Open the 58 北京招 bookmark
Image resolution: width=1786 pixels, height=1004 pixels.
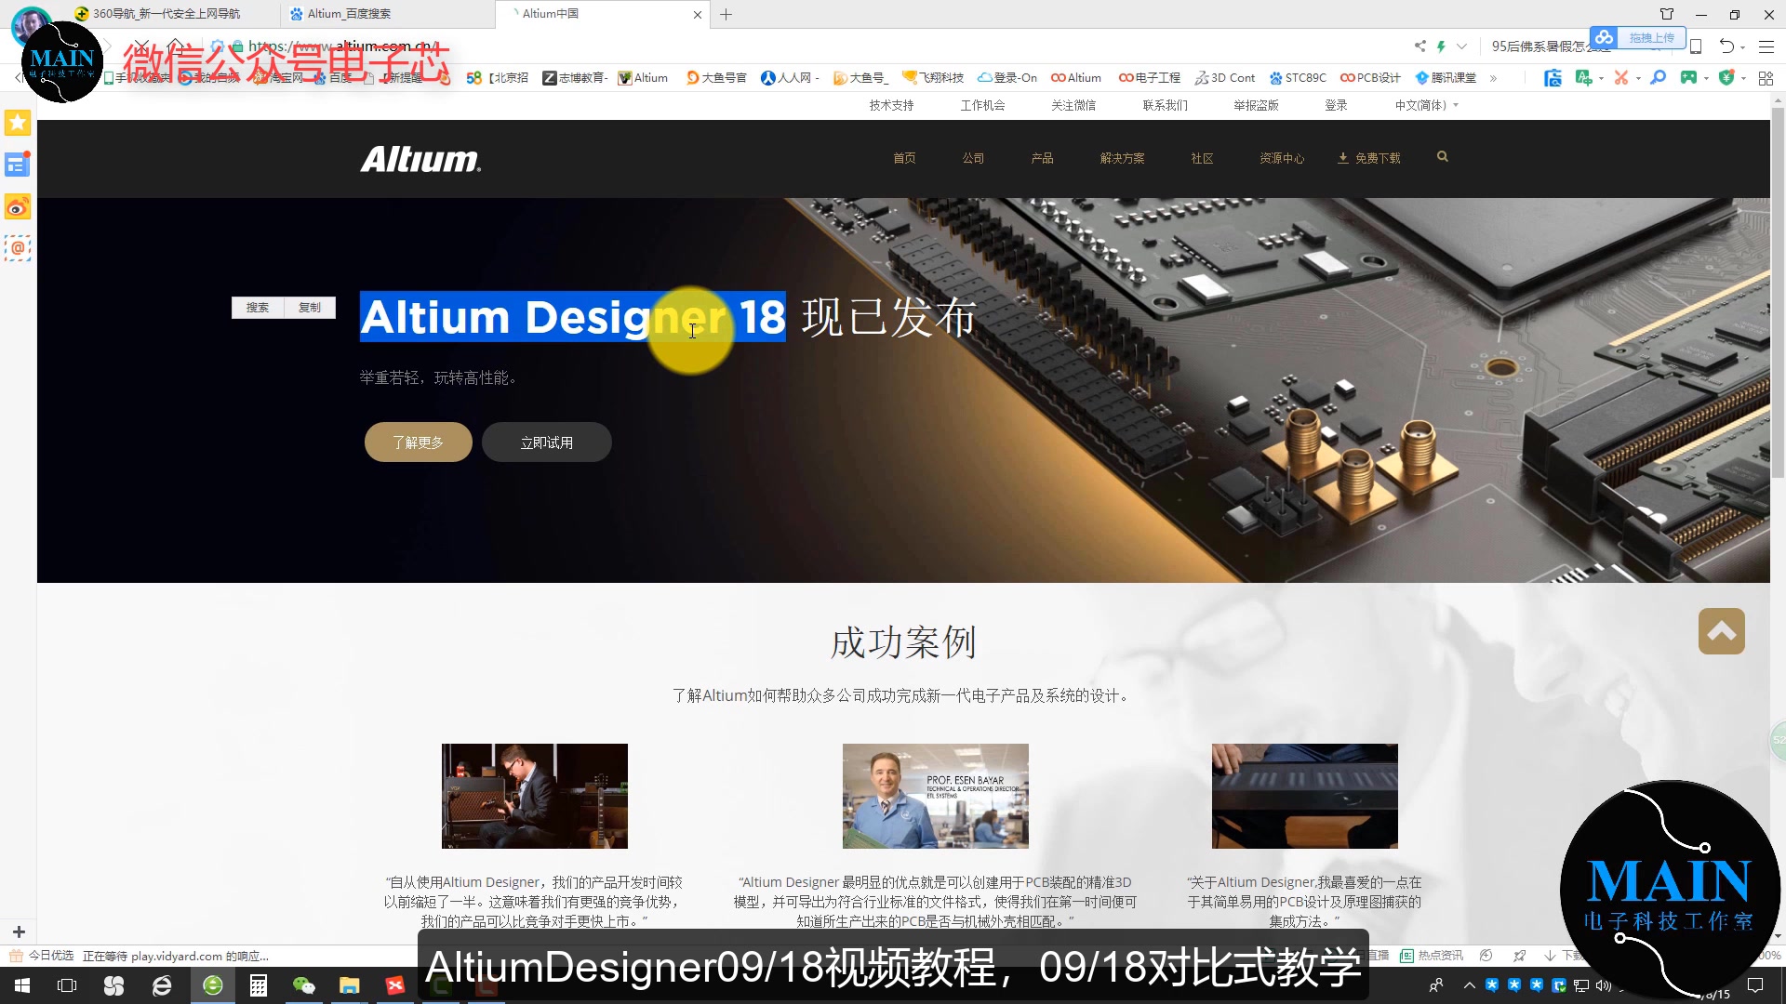click(498, 78)
